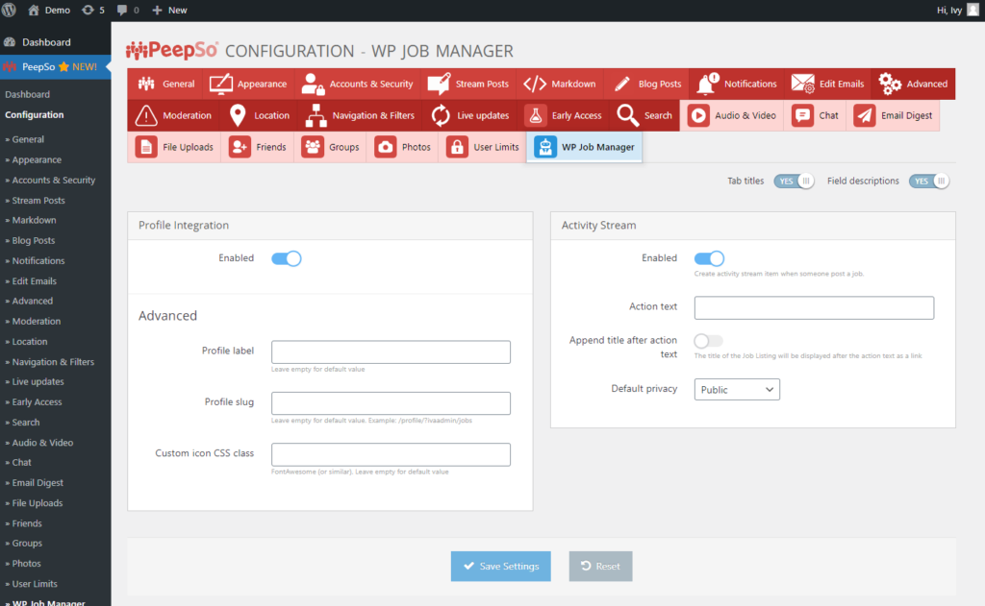
Task: Disable the Profile Integration Enabled toggle
Action: [x=286, y=257]
